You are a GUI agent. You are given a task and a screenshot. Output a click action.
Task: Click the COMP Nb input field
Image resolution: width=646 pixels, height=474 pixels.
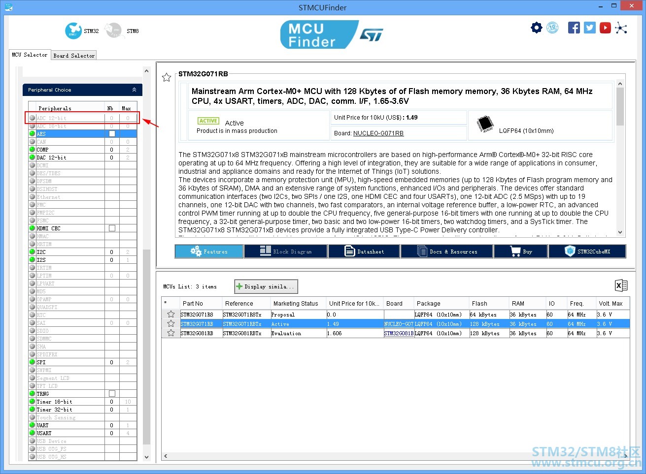coord(112,150)
